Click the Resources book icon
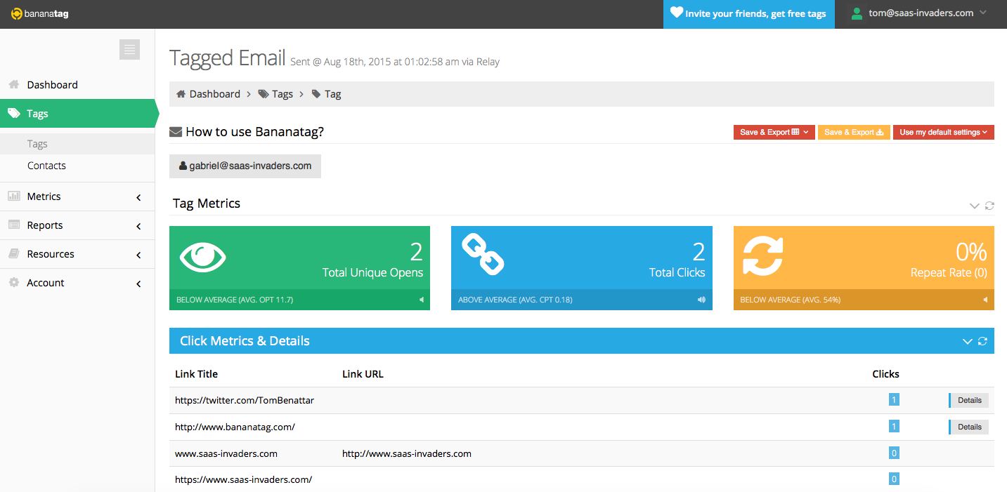 (x=13, y=253)
